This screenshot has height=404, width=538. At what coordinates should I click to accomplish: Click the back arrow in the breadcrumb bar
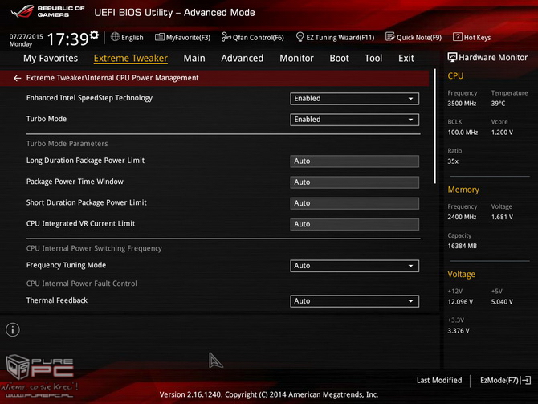(x=17, y=78)
